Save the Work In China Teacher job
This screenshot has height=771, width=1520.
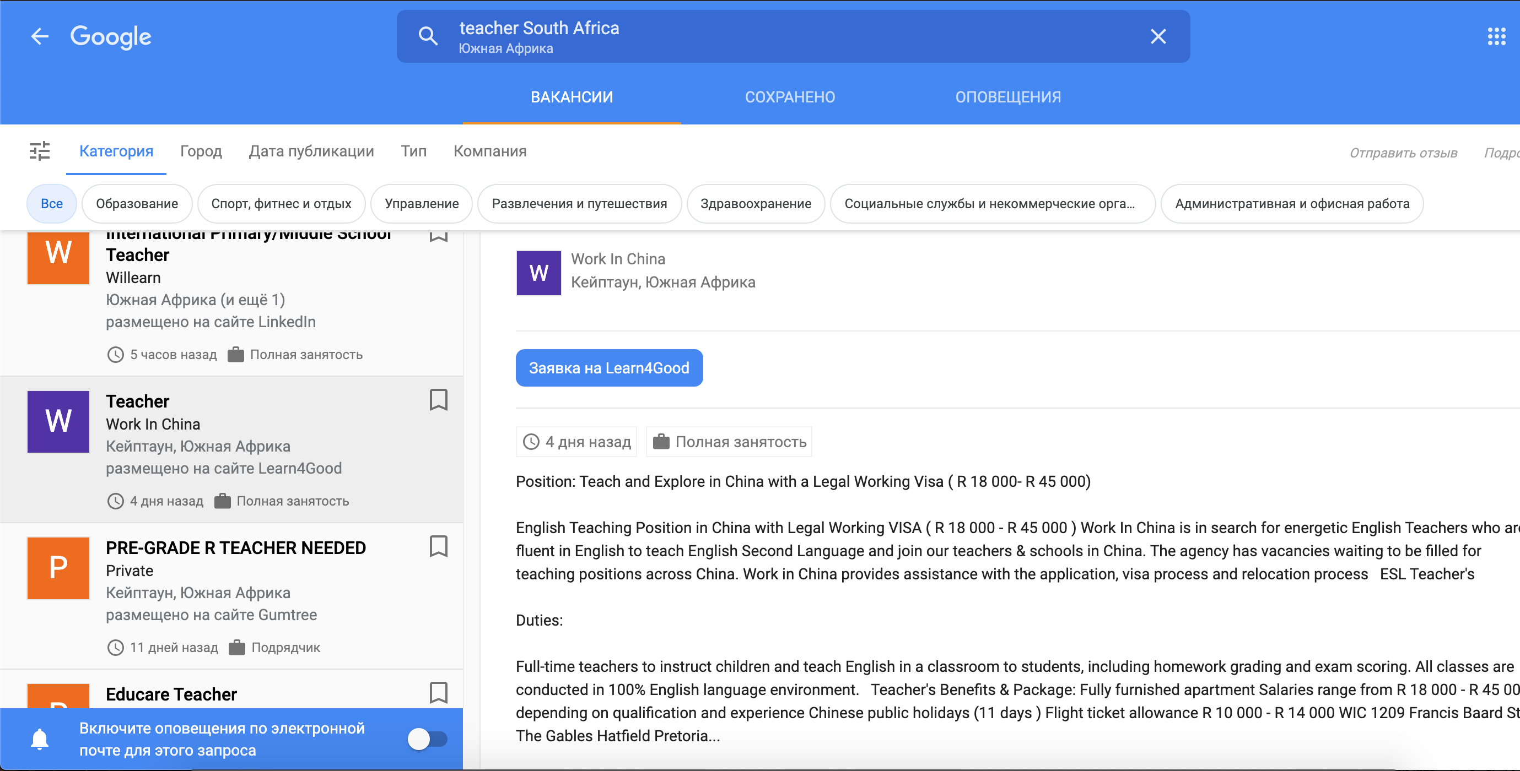tap(438, 400)
